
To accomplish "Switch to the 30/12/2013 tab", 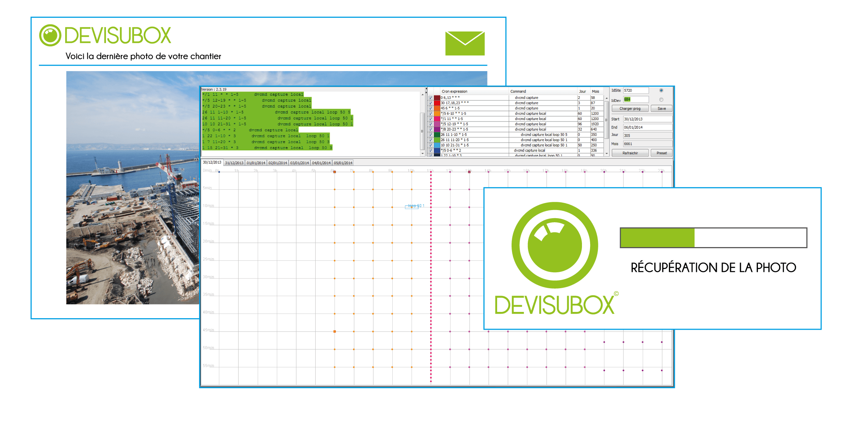I will (x=212, y=162).
